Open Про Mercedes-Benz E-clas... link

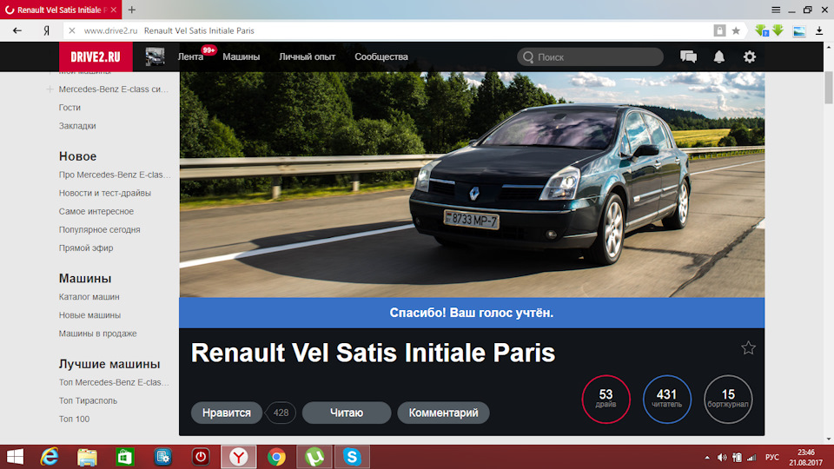(115, 175)
